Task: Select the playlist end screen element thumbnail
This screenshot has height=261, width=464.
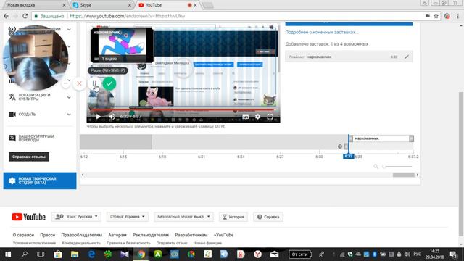Action: [122, 45]
